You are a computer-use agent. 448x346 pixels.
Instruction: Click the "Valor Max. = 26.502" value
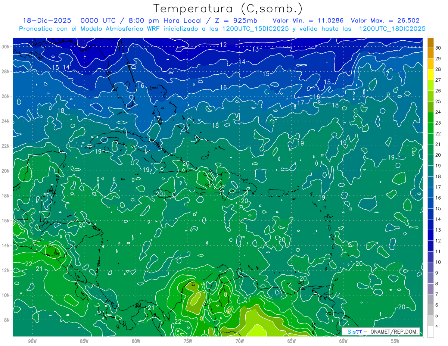pyautogui.click(x=385, y=21)
